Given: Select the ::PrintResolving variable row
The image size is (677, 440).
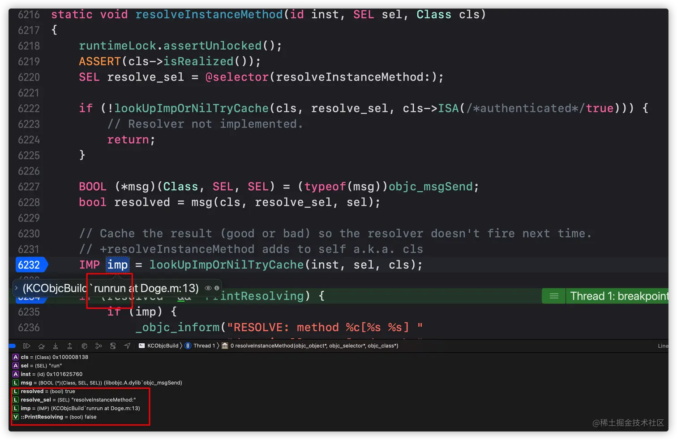Looking at the screenshot, I should click(55, 417).
